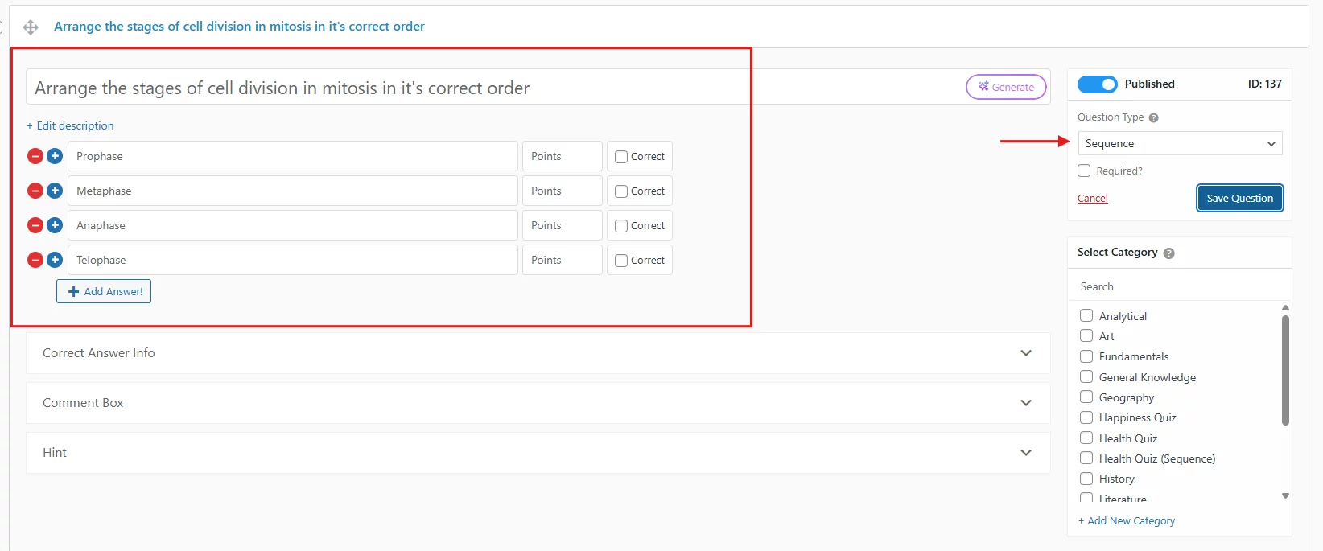
Task: Remove the Metaphase answer with red minus
Action: click(35, 191)
